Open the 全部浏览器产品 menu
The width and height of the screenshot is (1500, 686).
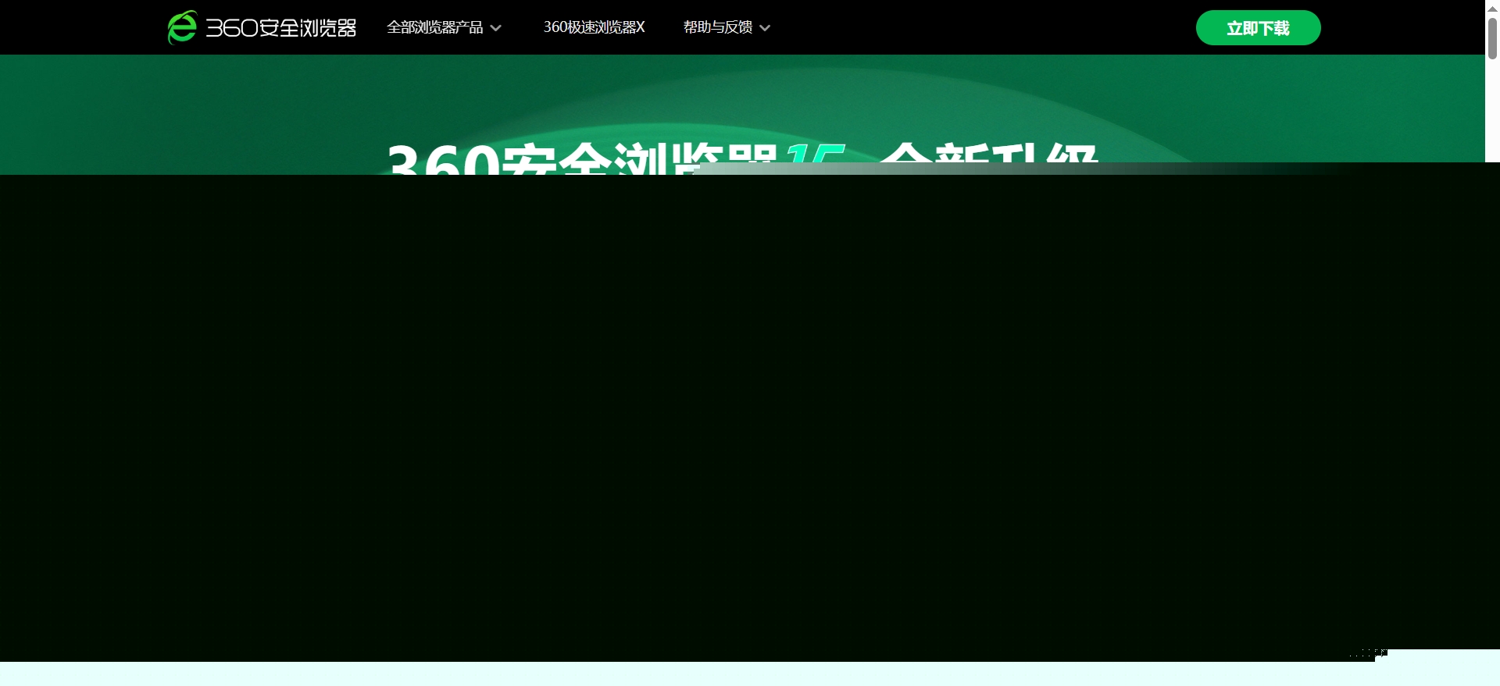pyautogui.click(x=434, y=27)
